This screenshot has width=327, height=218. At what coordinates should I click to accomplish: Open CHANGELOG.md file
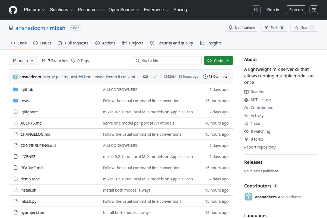coord(35,134)
